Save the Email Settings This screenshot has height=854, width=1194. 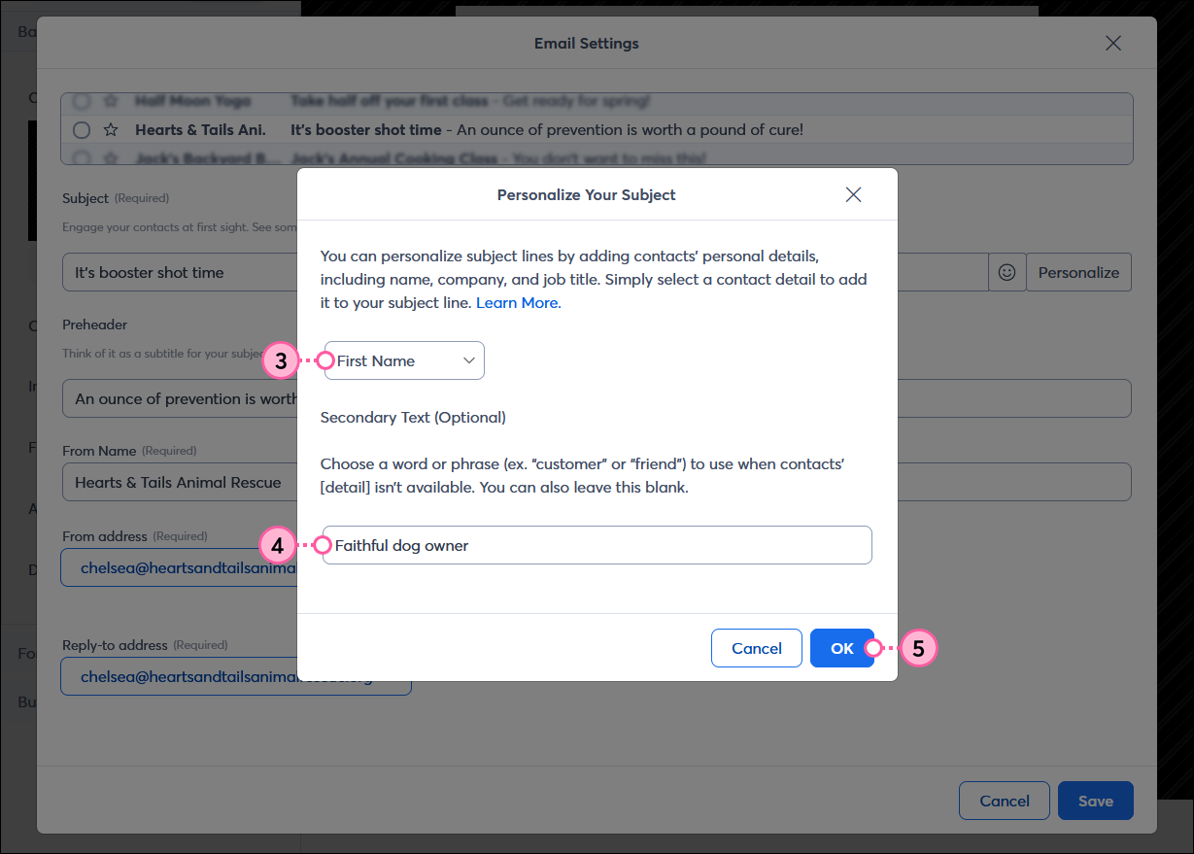click(1096, 801)
